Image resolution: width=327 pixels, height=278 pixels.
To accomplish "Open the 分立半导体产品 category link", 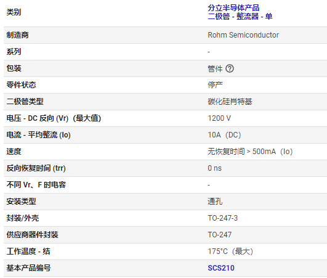I will coord(233,8).
